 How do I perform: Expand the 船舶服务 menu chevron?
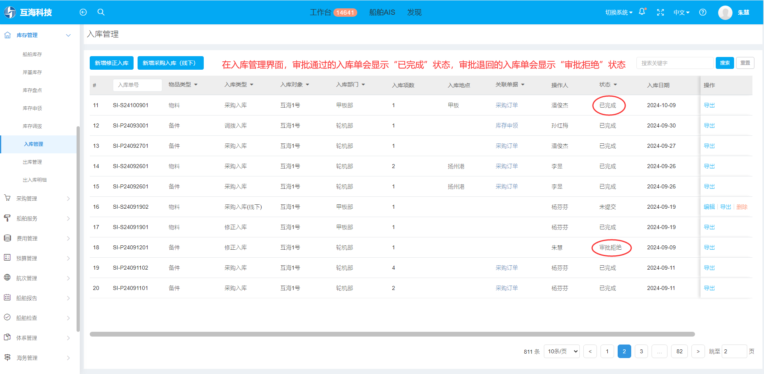pos(68,218)
